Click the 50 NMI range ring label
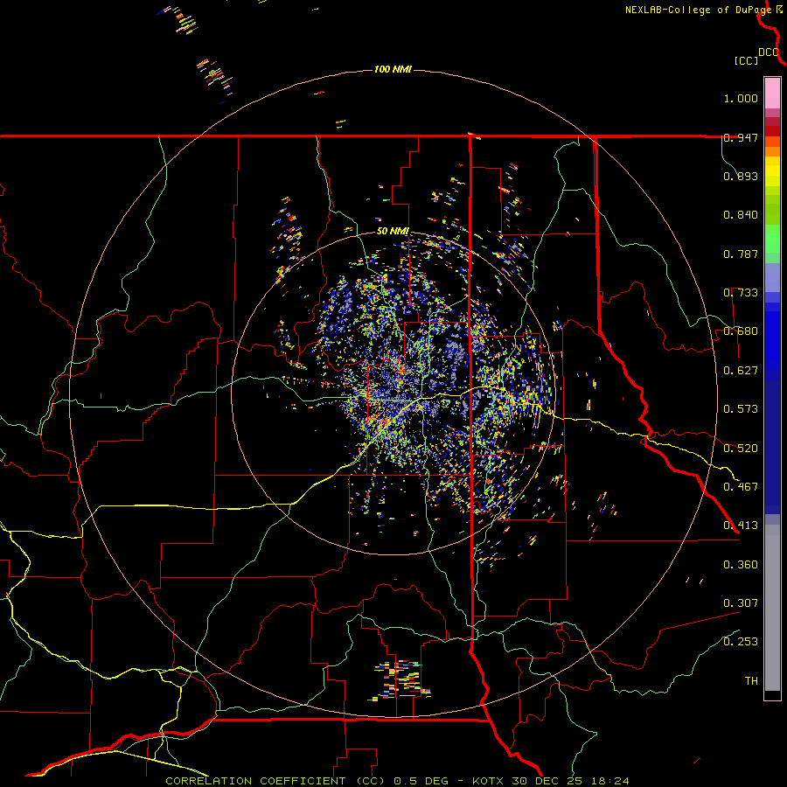This screenshot has height=787, width=787. pos(393,232)
